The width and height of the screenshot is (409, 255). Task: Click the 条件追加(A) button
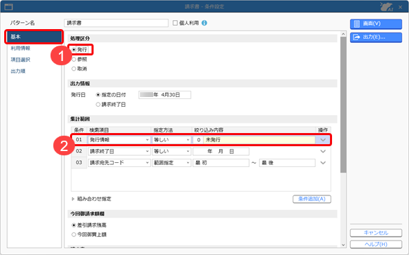[312, 199]
